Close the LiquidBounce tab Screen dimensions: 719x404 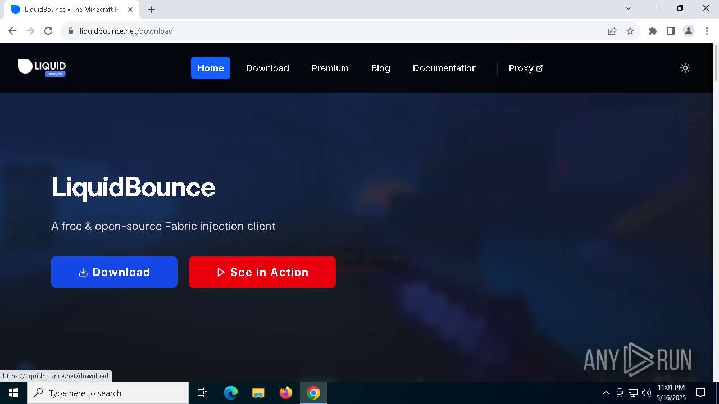point(130,10)
